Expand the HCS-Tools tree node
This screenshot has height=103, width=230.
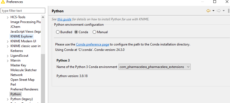point(8,17)
